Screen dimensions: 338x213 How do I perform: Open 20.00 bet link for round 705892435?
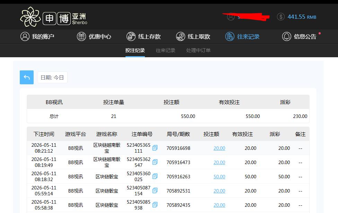[219, 205]
